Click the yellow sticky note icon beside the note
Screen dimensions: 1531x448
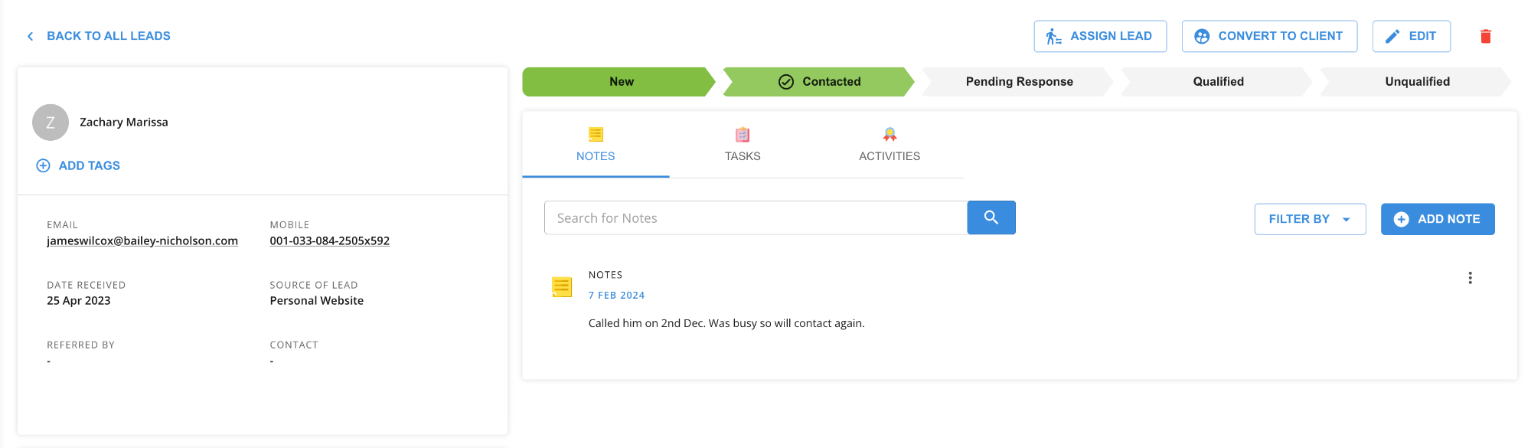pos(562,287)
